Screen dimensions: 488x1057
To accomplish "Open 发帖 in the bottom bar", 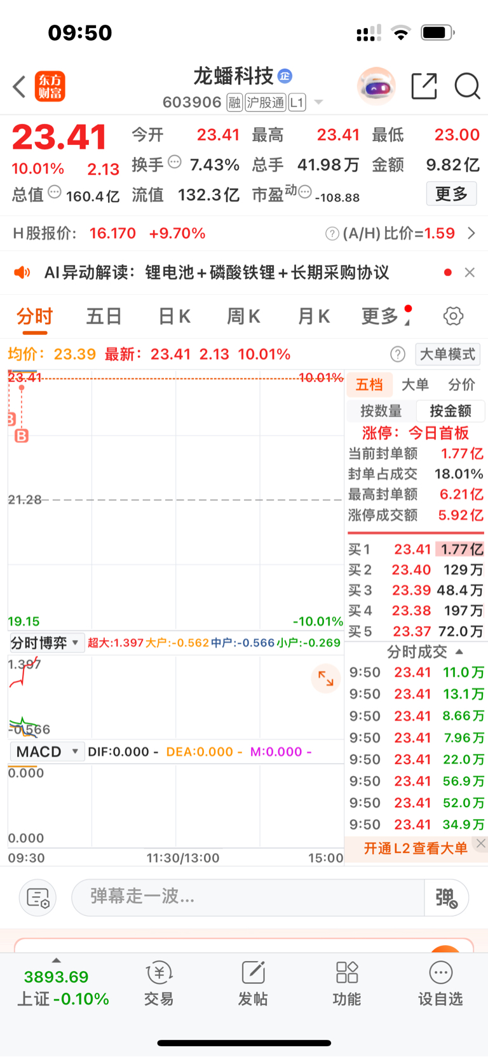I will (x=253, y=984).
